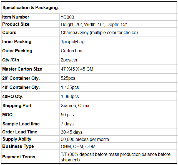178x165 pixels.
Task: Click the Carton box value
Action: pyautogui.click(x=71, y=51)
